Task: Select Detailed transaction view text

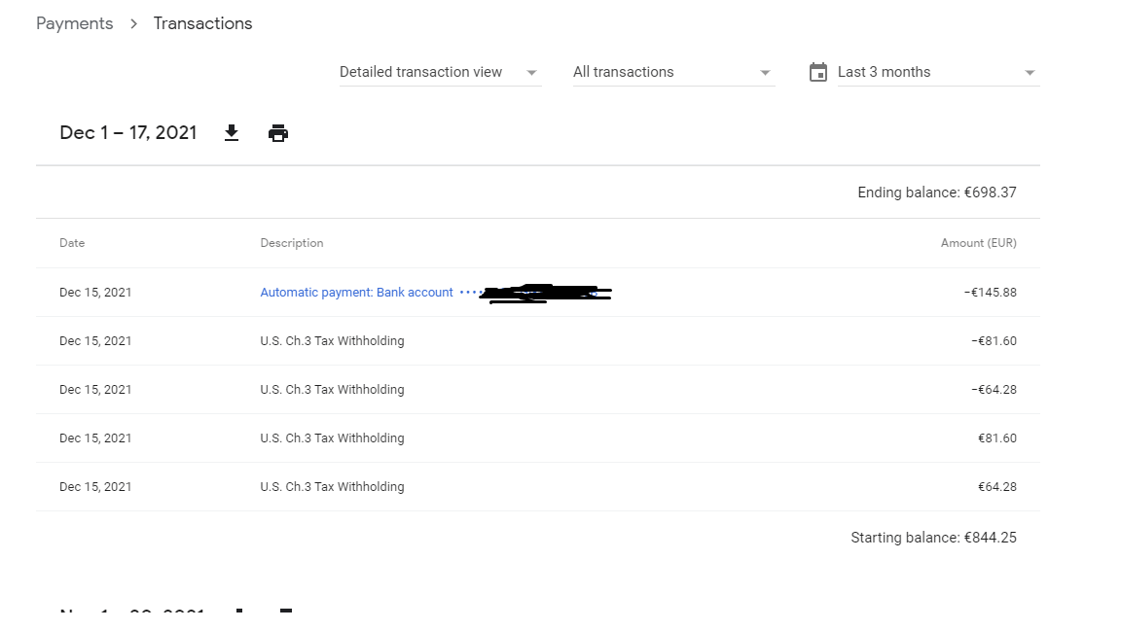Action: coord(420,72)
